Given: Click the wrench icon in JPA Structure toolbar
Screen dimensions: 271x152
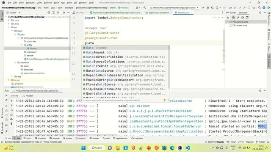Looking at the screenshot, I should (x=238, y=17).
